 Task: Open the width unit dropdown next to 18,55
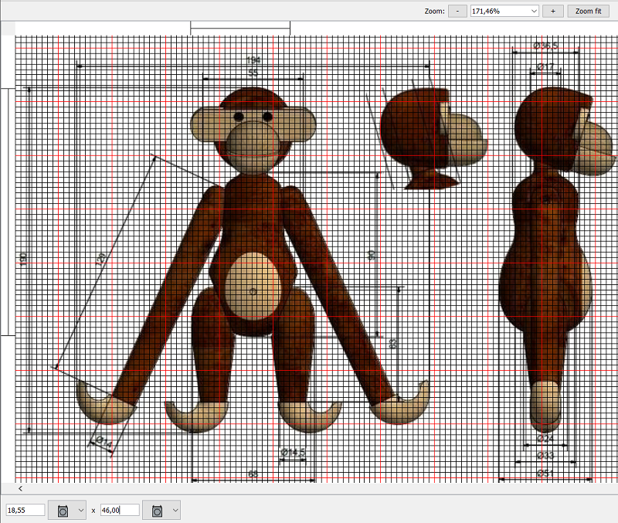pyautogui.click(x=67, y=510)
